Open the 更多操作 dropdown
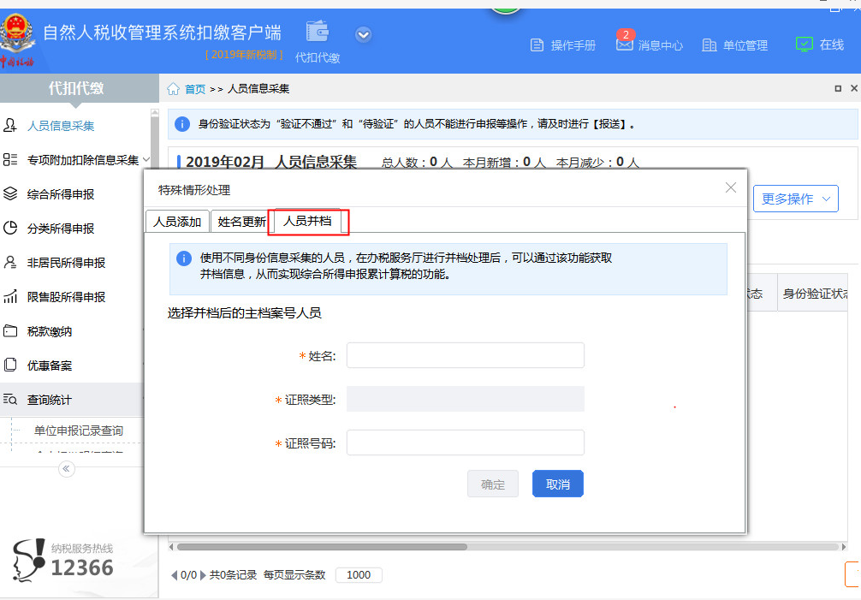Viewport: 861px width, 600px height. tap(796, 199)
